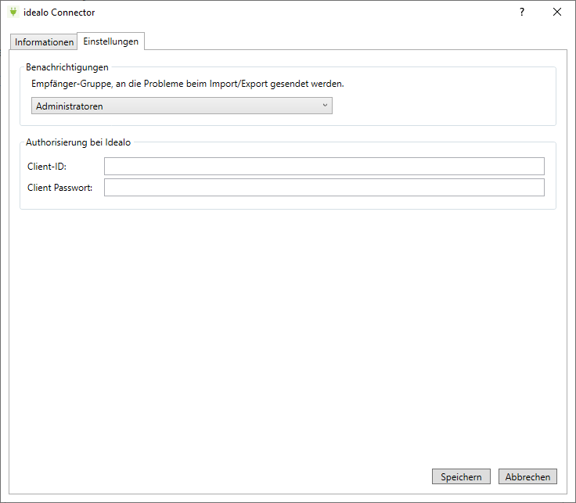Click the Client-ID label
The height and width of the screenshot is (503, 576).
point(47,167)
